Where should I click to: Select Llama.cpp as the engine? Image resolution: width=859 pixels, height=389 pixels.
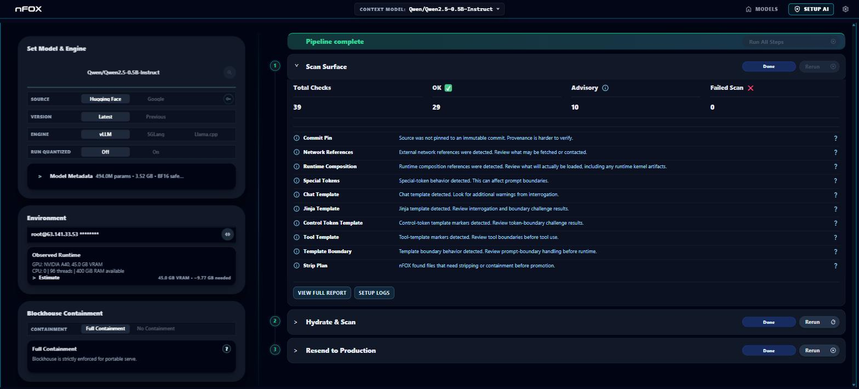206,134
